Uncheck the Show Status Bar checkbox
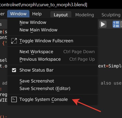This screenshot has height=118, width=122. tap(14, 70)
